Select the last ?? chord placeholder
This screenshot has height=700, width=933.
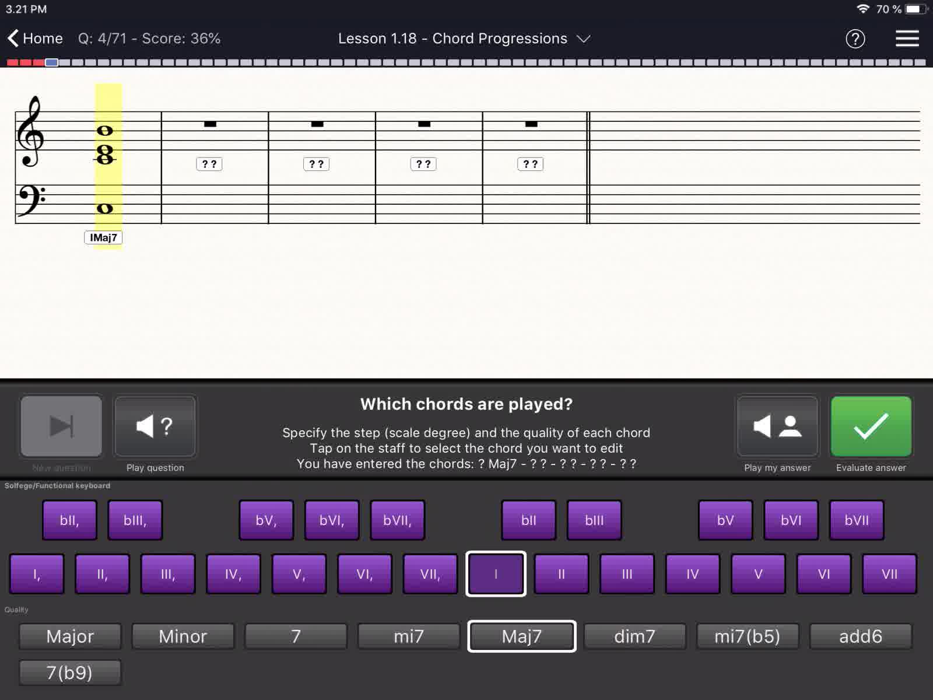pyautogui.click(x=531, y=164)
